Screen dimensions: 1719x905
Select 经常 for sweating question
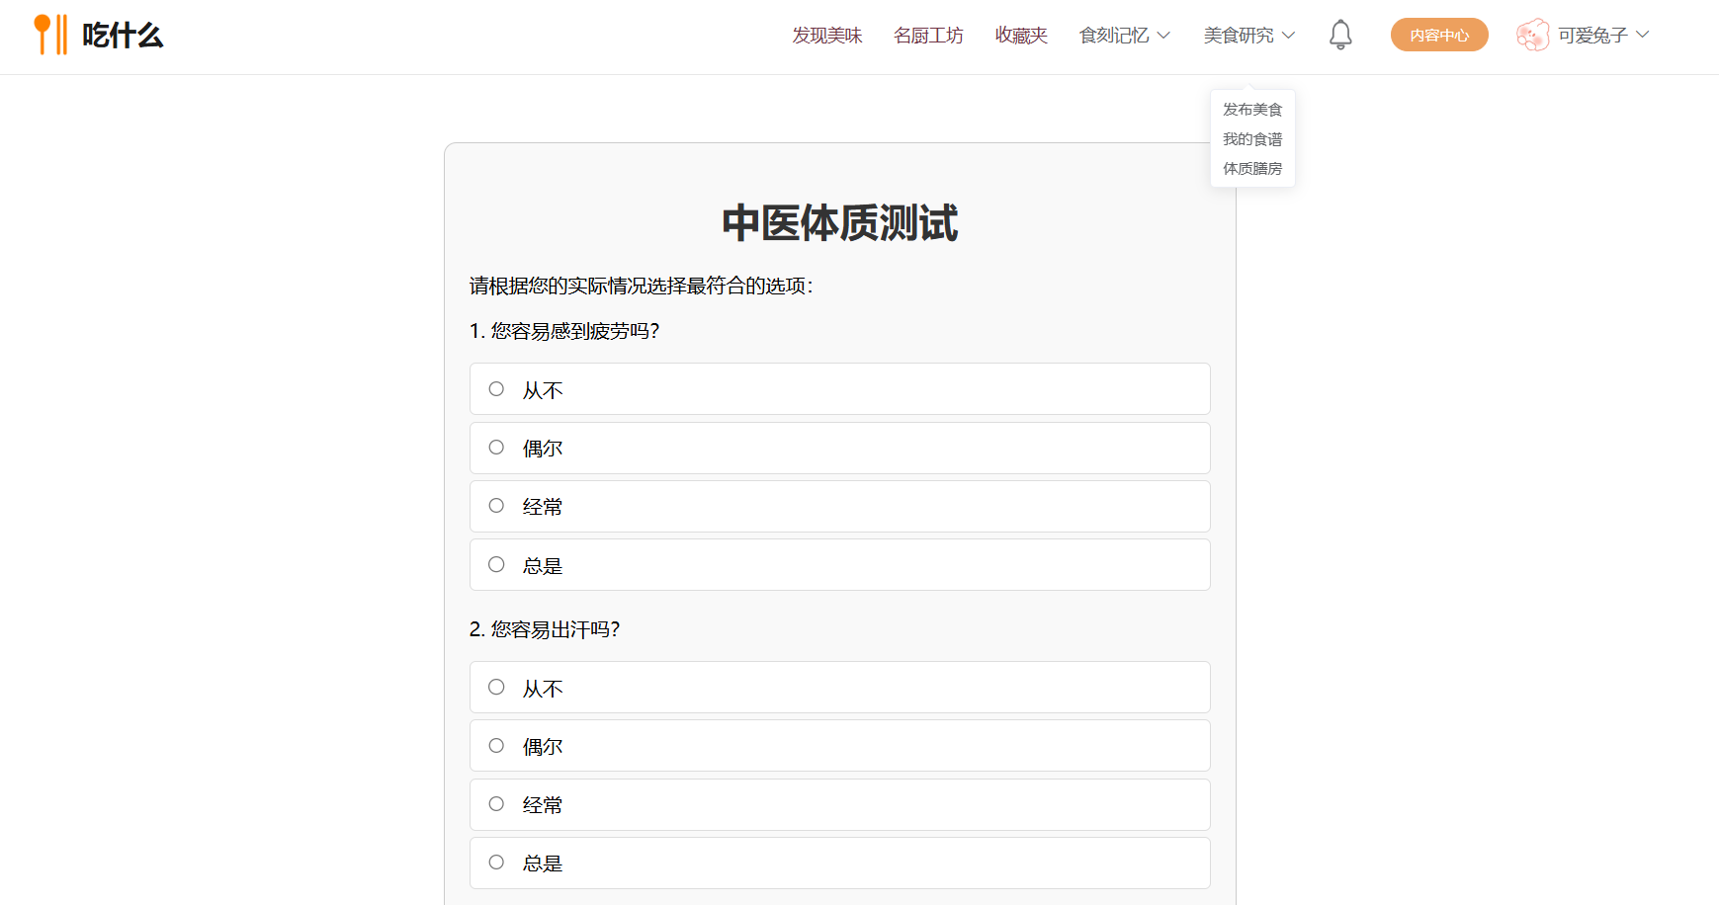pyautogui.click(x=840, y=804)
